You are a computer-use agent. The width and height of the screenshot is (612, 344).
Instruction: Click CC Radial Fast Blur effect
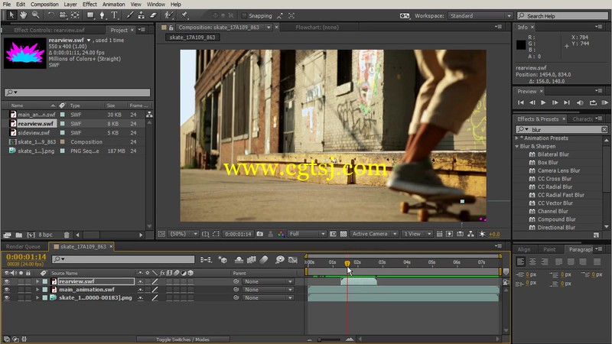(x=561, y=195)
